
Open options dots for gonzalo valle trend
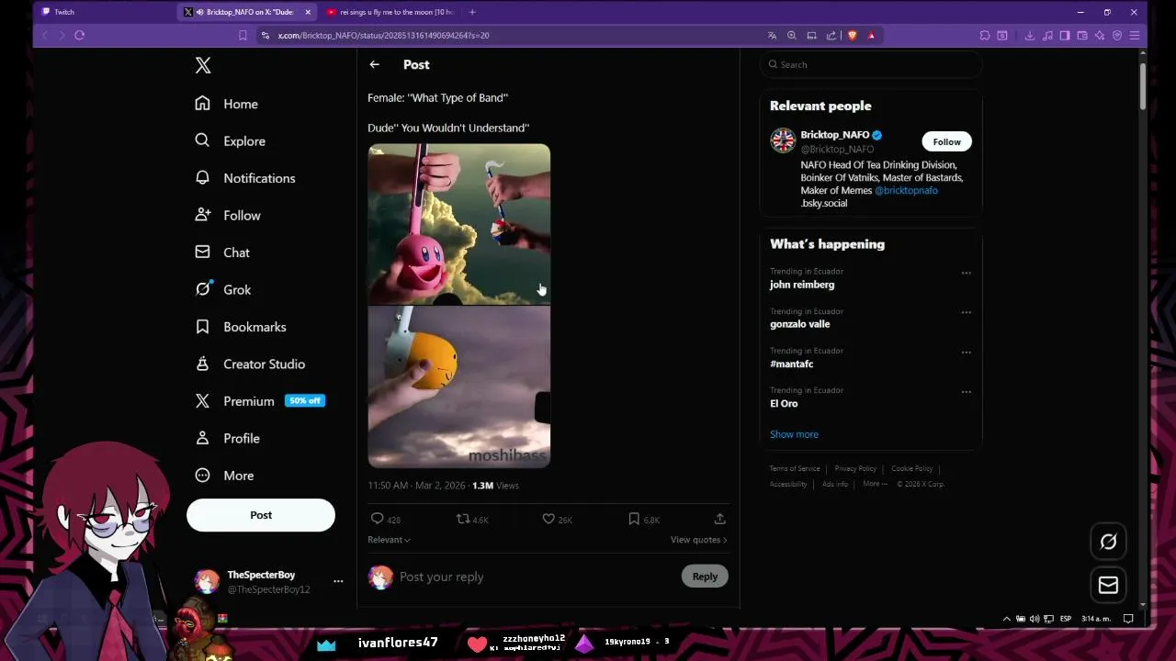[966, 312]
